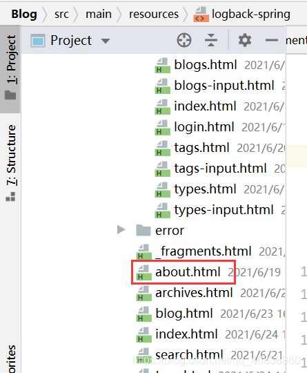Click the archives.html file icon
Image resolution: width=307 pixels, height=373 pixels.
point(143,293)
